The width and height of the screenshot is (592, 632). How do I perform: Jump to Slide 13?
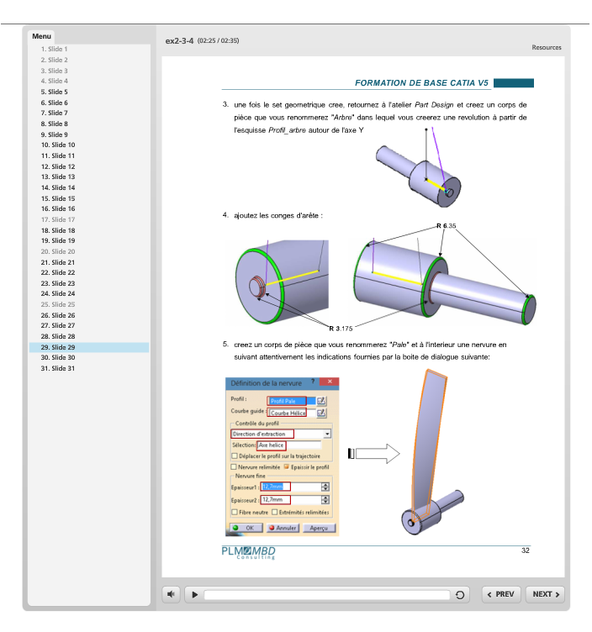(x=58, y=176)
